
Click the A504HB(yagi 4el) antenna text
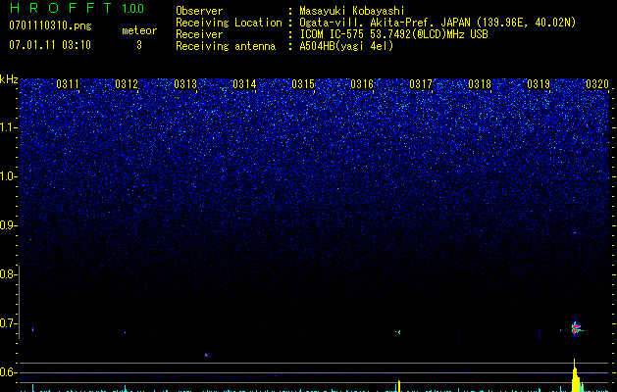click(x=346, y=46)
